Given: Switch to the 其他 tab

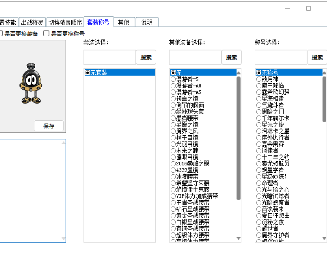Looking at the screenshot, I should coord(124,22).
